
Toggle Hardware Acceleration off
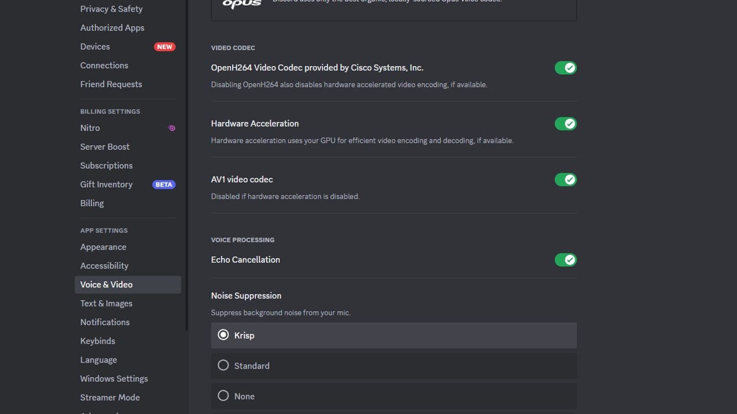click(565, 124)
